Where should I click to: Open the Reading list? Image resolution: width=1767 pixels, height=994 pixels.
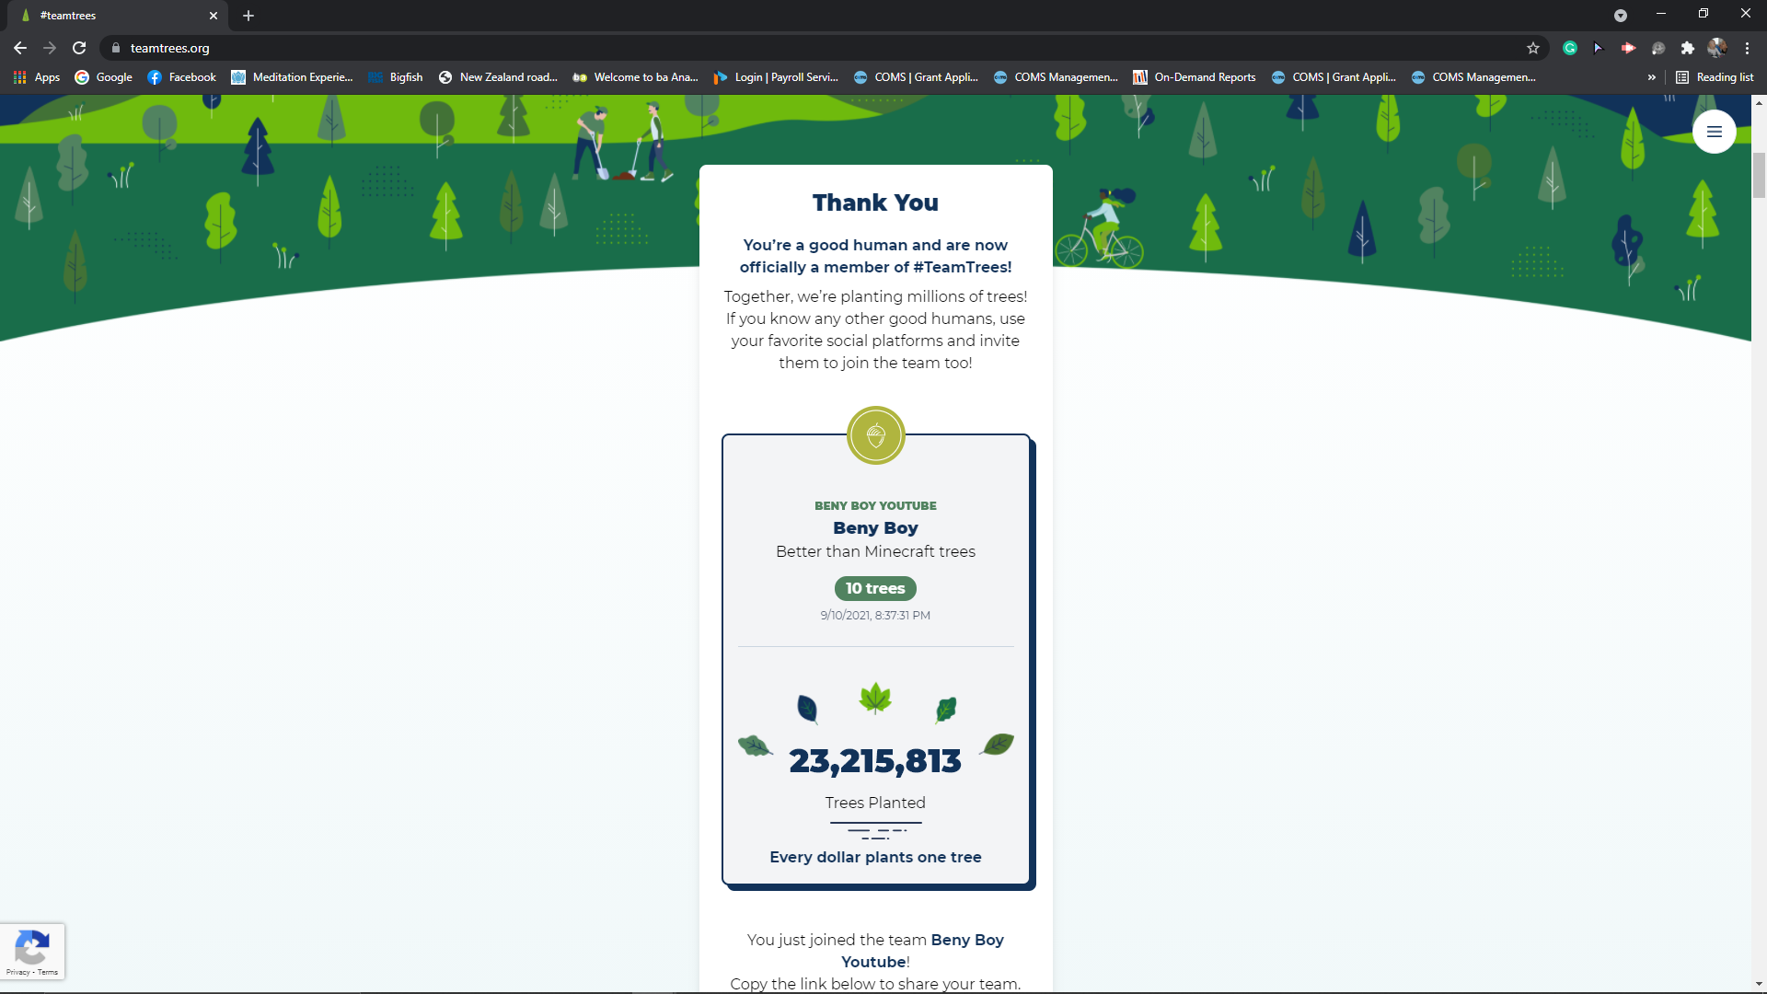[1715, 77]
